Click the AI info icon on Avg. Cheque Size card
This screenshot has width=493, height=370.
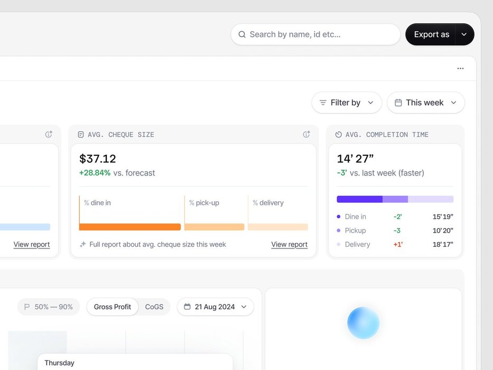(306, 134)
